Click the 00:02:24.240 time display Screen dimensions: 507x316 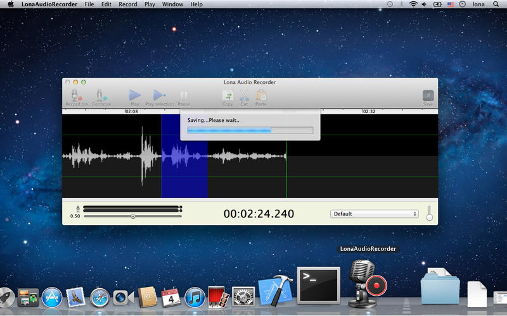(x=259, y=214)
